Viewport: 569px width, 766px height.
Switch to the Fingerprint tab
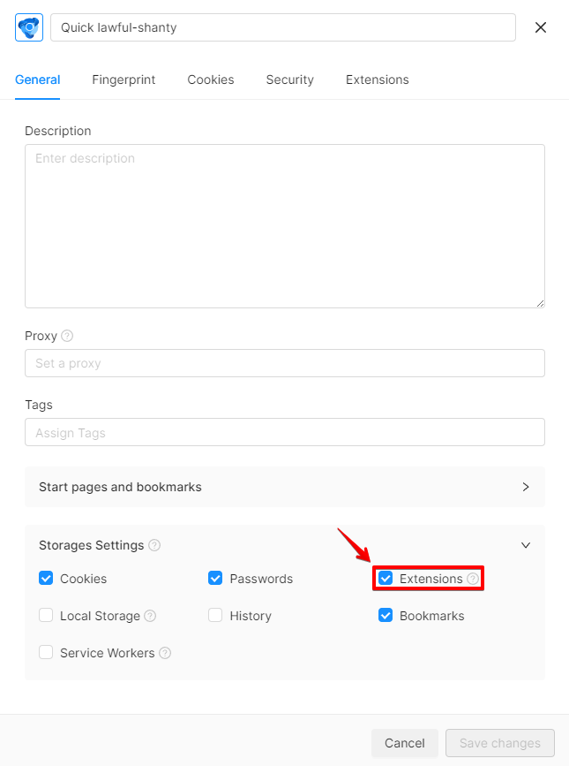[124, 80]
